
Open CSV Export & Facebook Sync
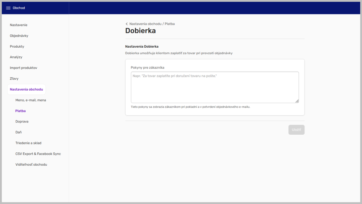[x=38, y=154]
